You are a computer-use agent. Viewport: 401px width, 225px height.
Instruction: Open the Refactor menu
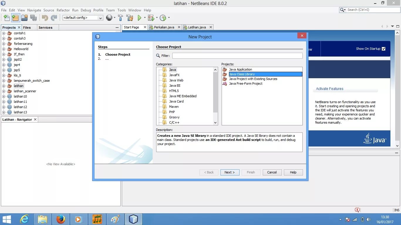point(63,10)
